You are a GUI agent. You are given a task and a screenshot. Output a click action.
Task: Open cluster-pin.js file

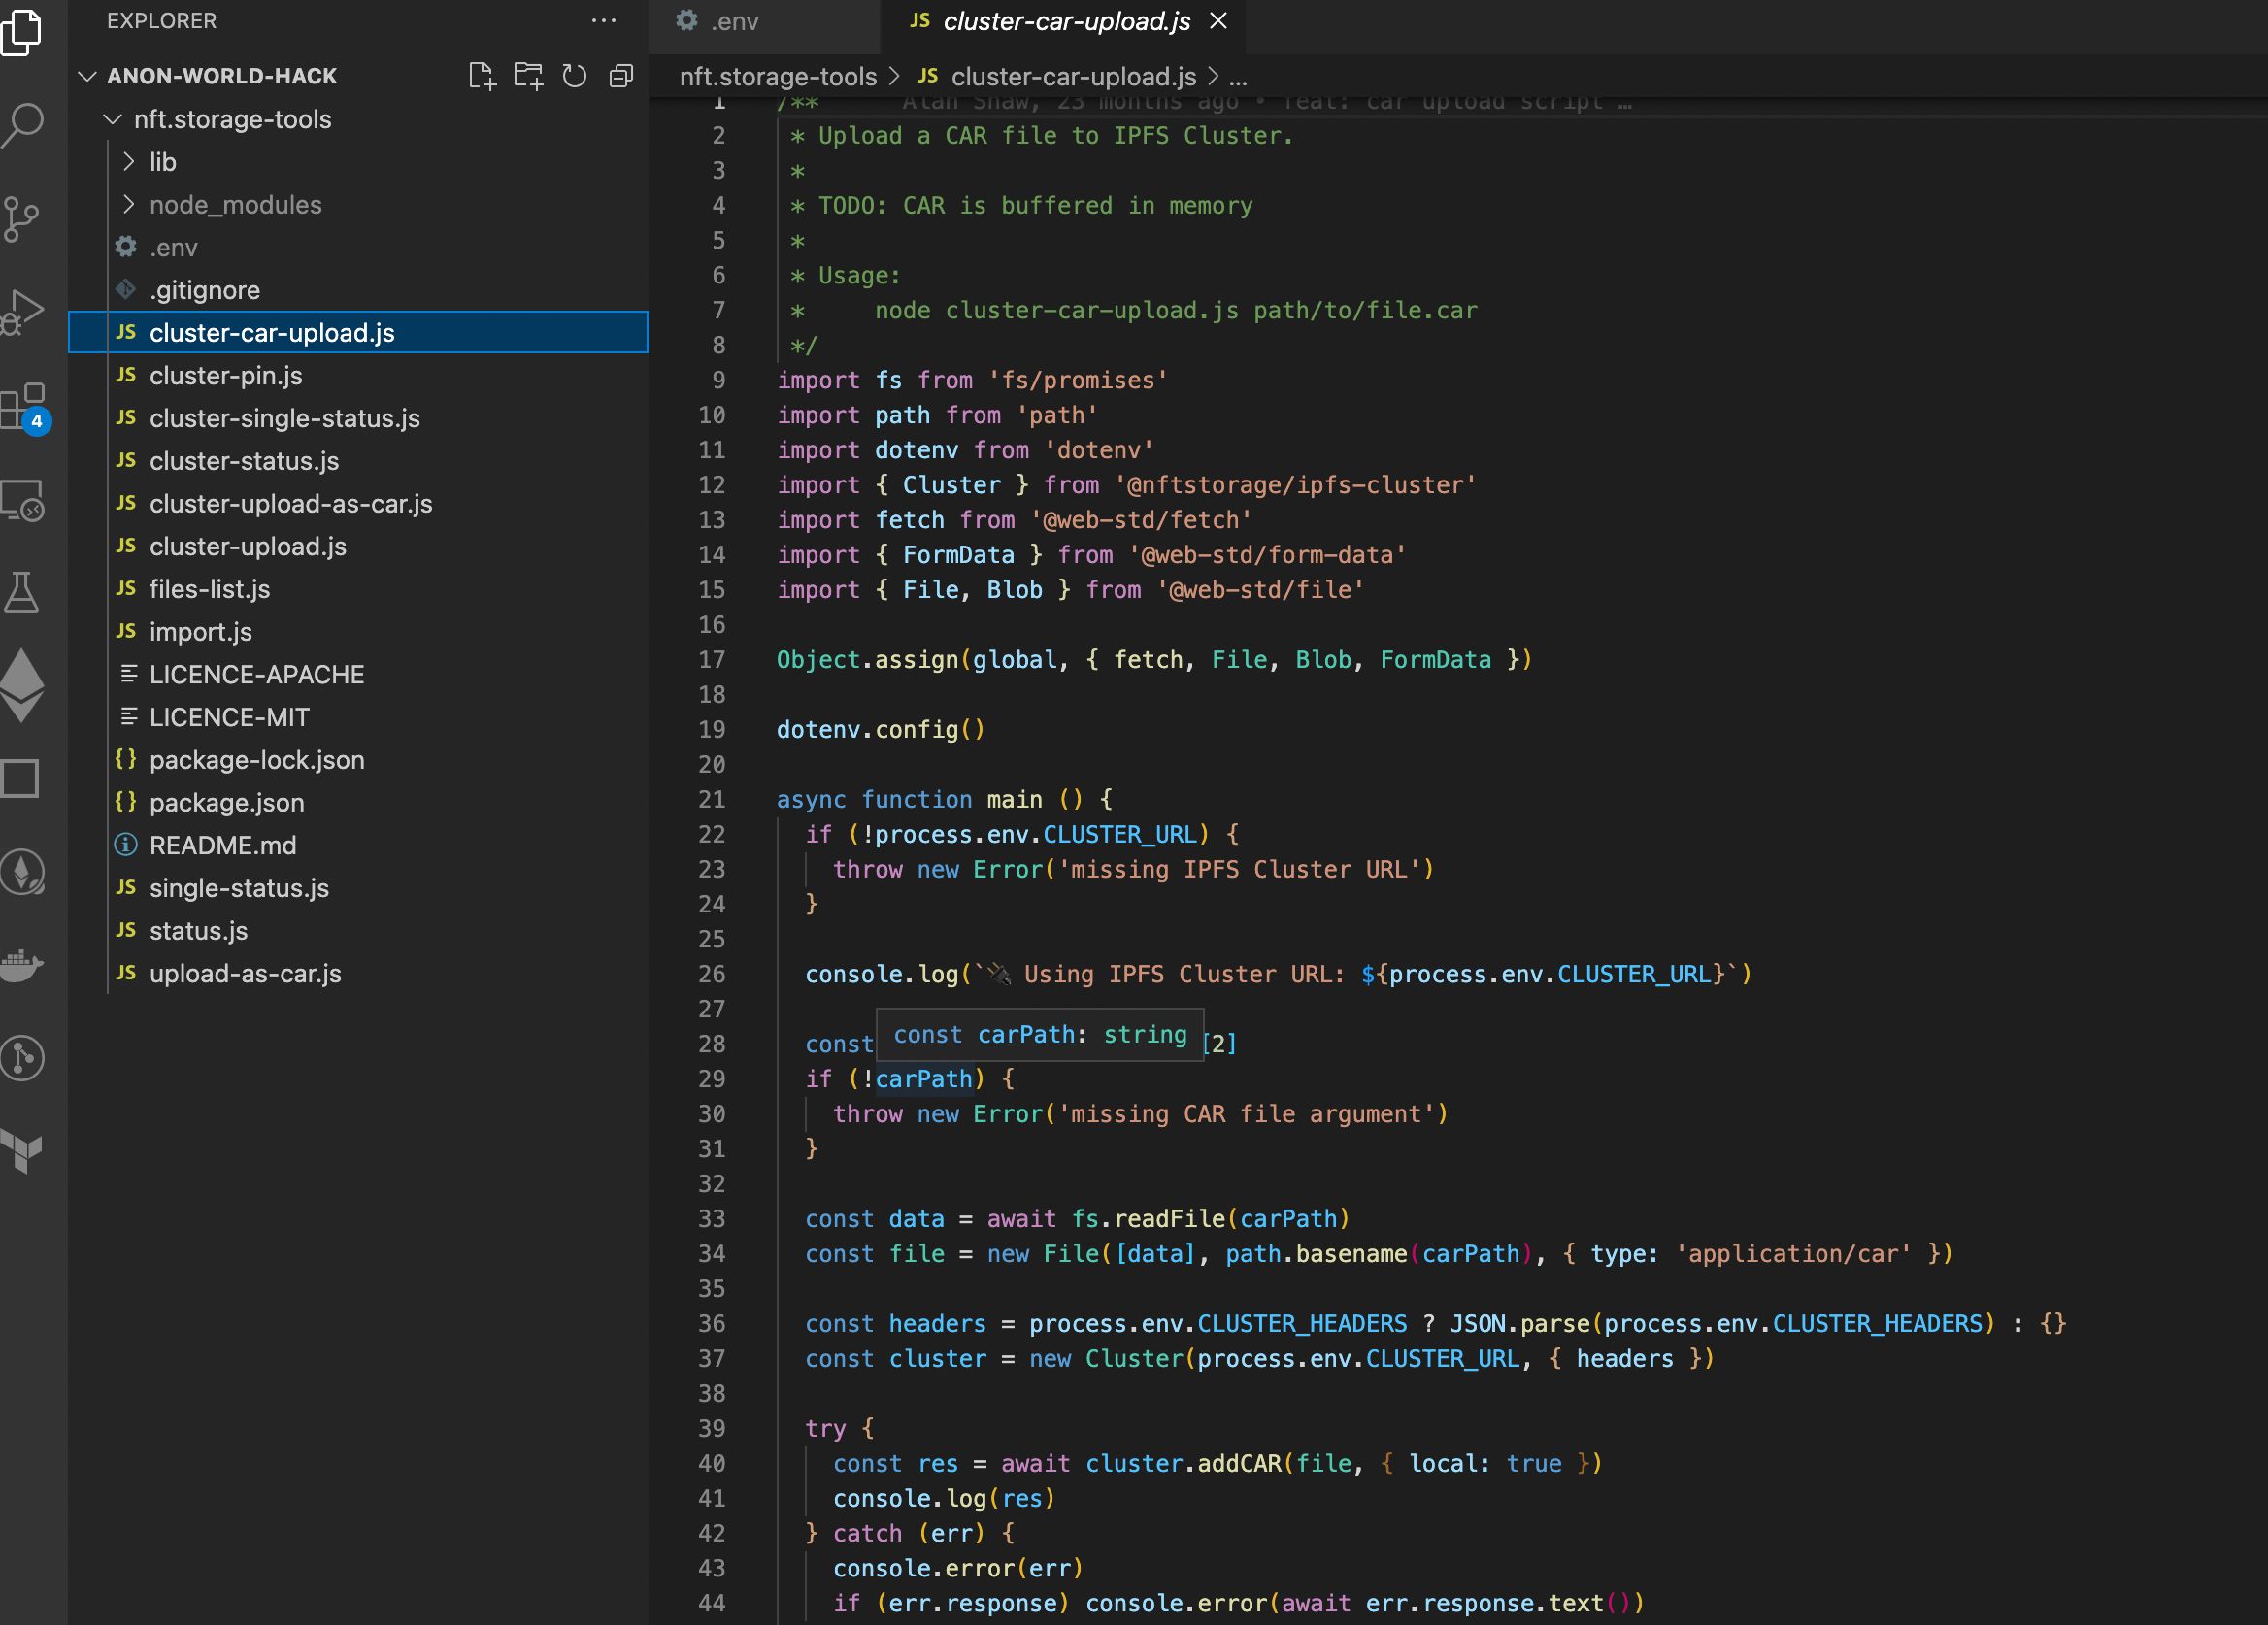click(x=359, y=376)
